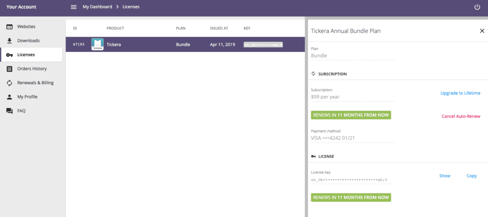
Task: Click the Subscription section sync icon
Action: [x=314, y=74]
